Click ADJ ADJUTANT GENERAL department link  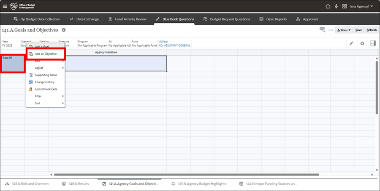[x=174, y=45]
